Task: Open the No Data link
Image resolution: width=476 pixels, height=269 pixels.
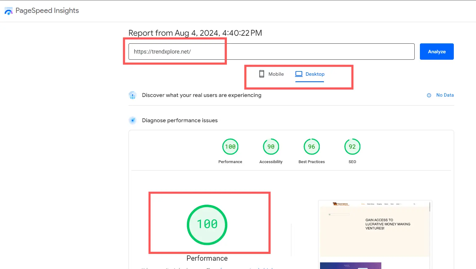Action: [x=445, y=95]
